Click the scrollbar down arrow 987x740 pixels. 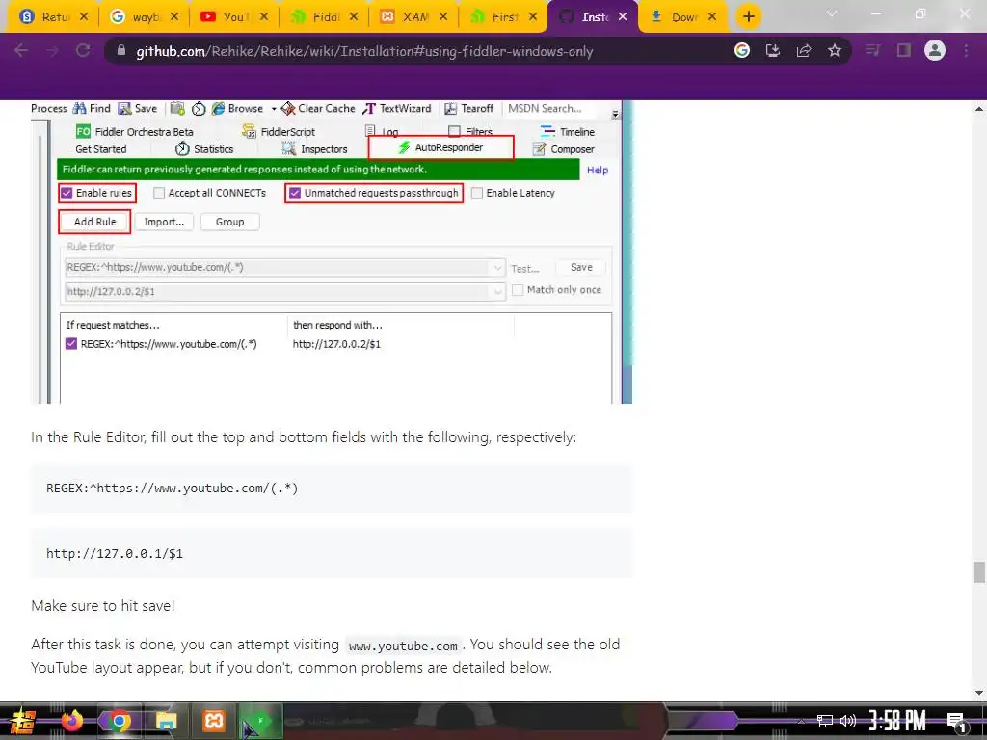(979, 693)
